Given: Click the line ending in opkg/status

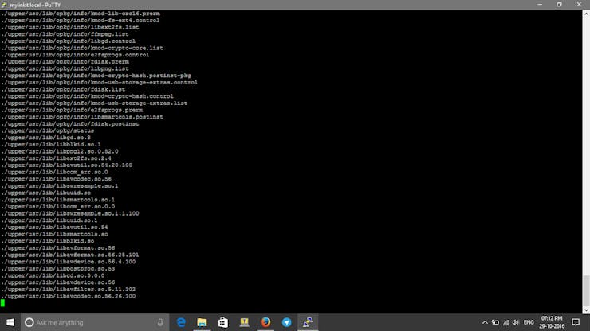Looking at the screenshot, I should [47, 130].
